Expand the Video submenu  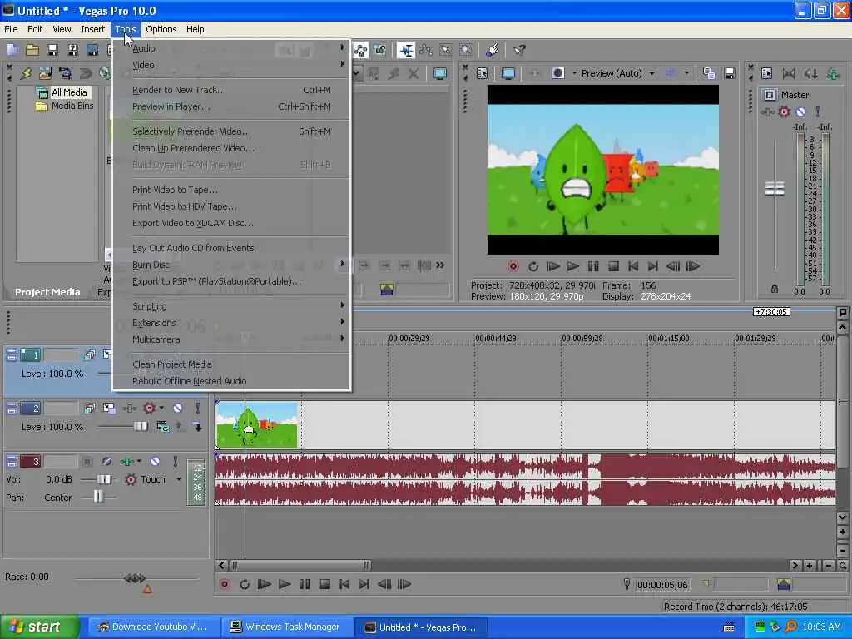pos(231,65)
